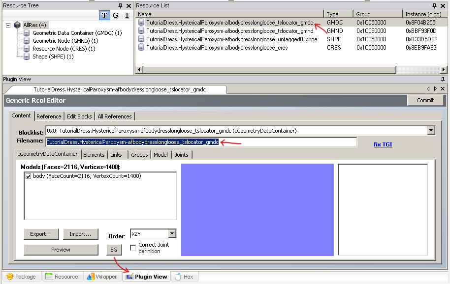Collapse the AllRes tree node
Viewport: 450px width, 284px height.
(x=8, y=25)
